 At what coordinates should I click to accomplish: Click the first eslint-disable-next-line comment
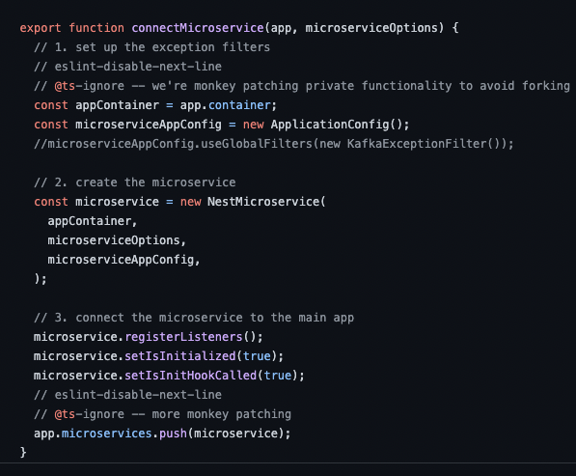(x=127, y=67)
